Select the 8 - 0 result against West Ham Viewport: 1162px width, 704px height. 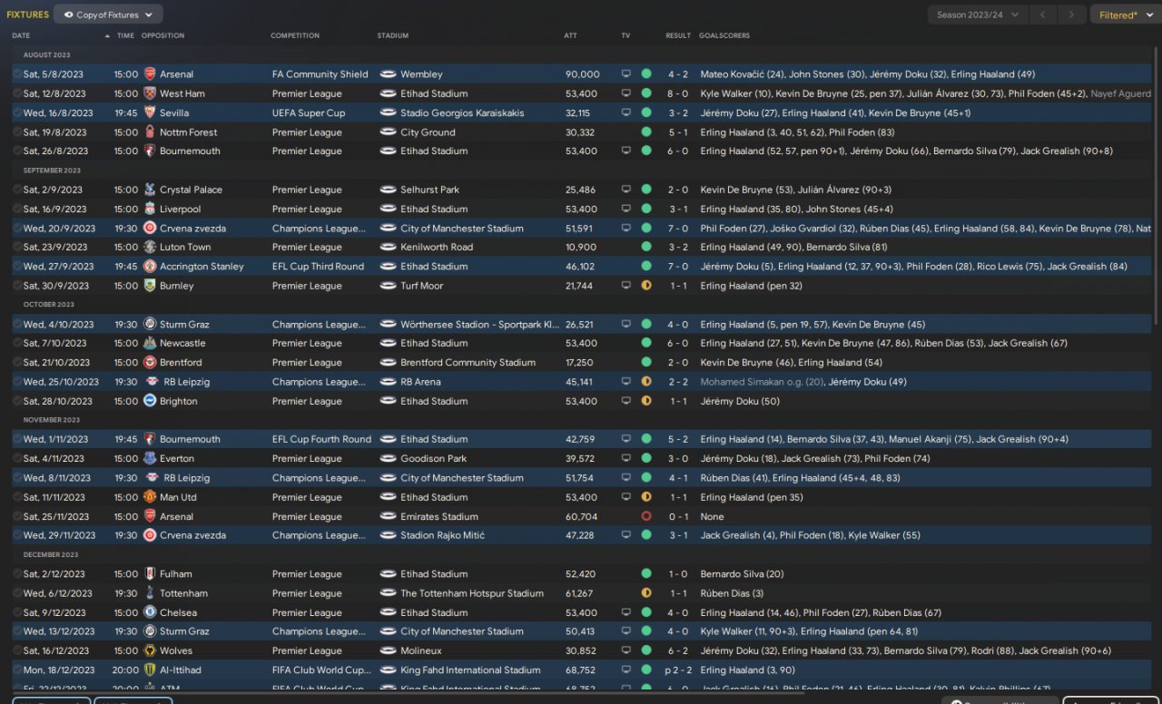point(678,93)
